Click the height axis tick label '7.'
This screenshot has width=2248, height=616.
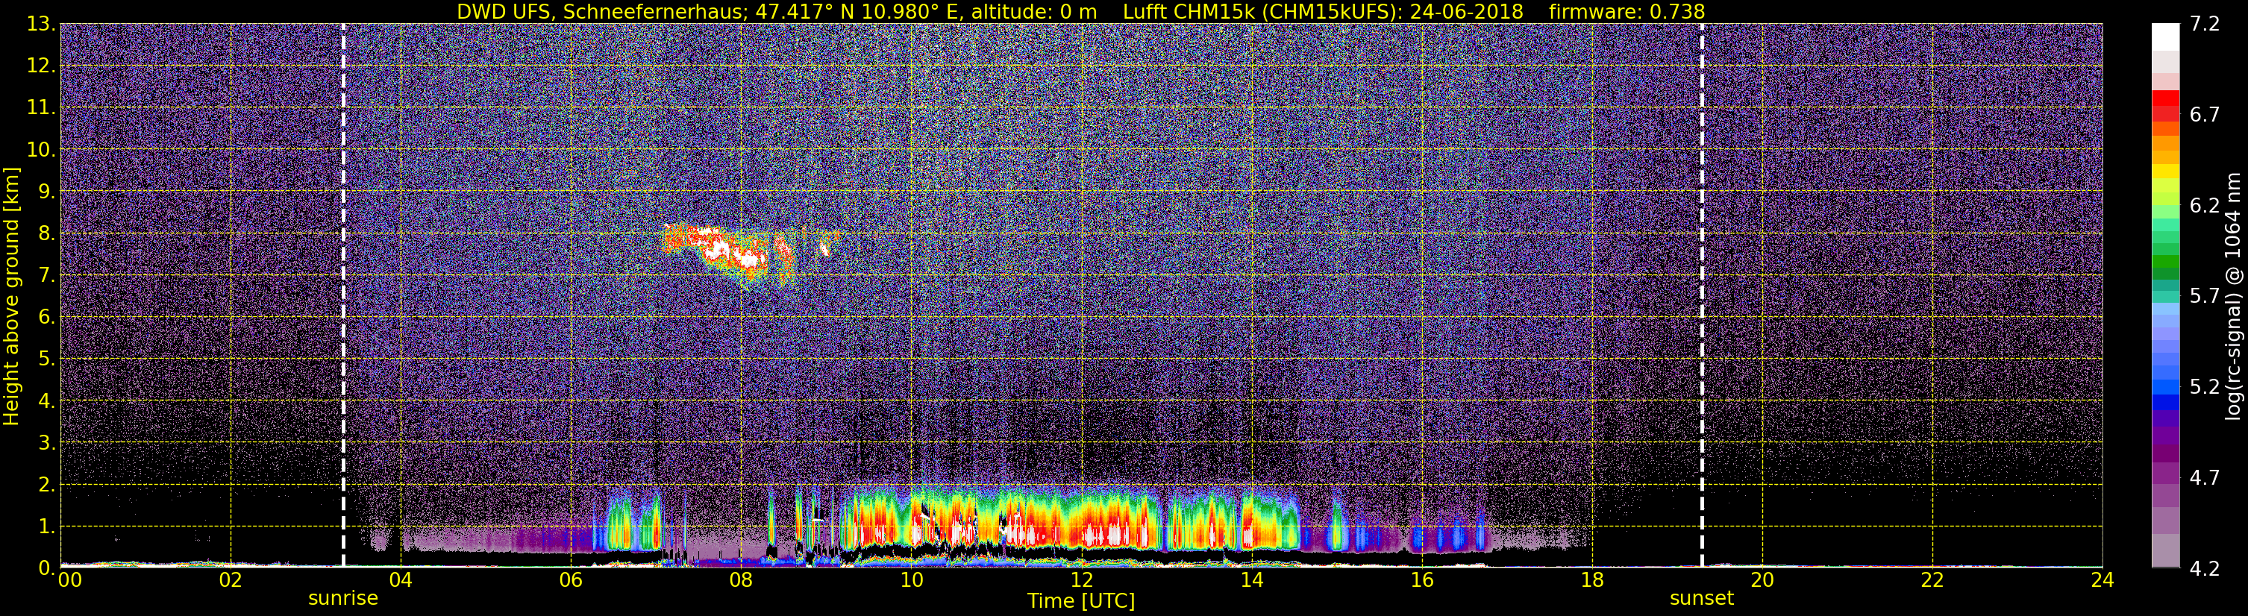pos(46,276)
